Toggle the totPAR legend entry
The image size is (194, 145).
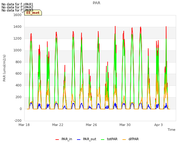tap(109, 139)
